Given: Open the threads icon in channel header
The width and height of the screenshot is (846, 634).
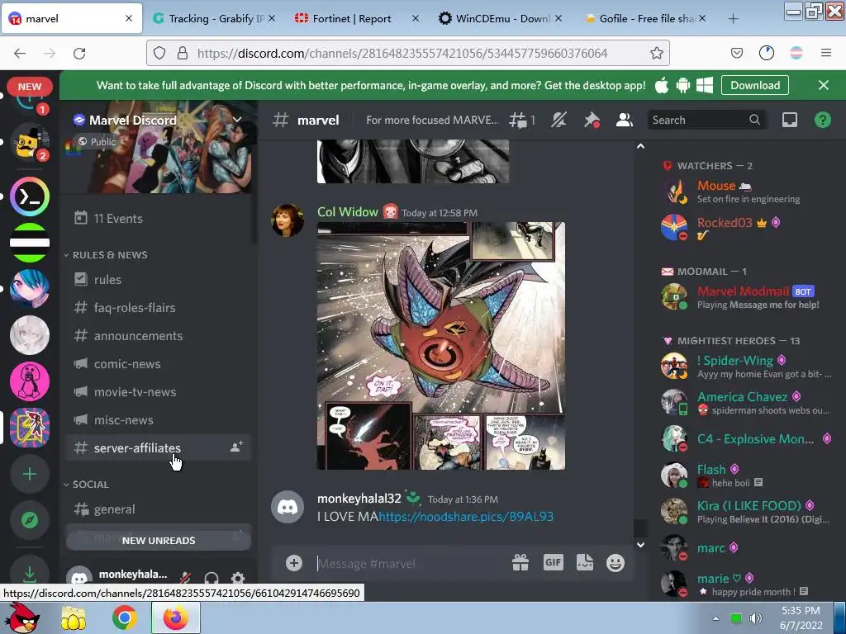Looking at the screenshot, I should (x=521, y=120).
